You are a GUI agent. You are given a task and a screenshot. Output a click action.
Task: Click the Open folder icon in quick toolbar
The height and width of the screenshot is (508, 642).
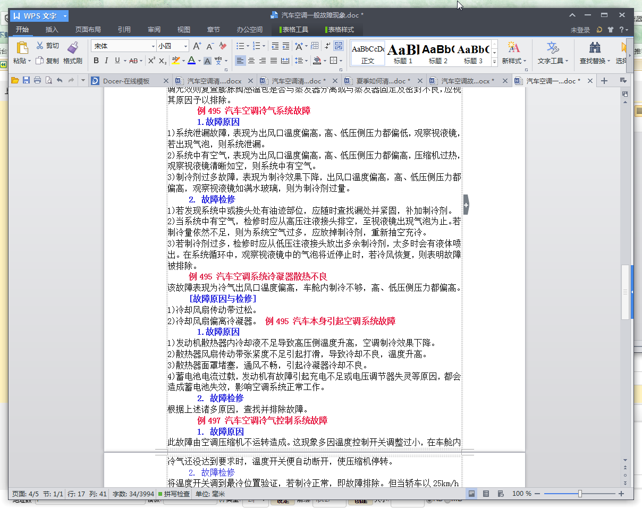point(15,81)
